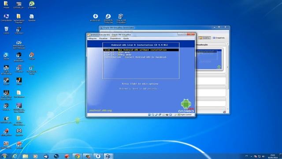Open the Dispositivos menu in the VM window
The image size is (282, 159).
[115, 38]
